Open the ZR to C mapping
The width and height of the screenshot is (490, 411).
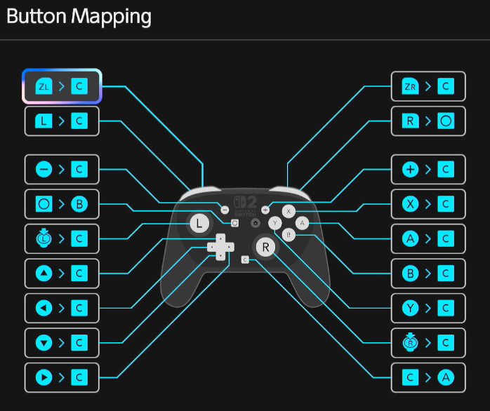[x=428, y=86]
